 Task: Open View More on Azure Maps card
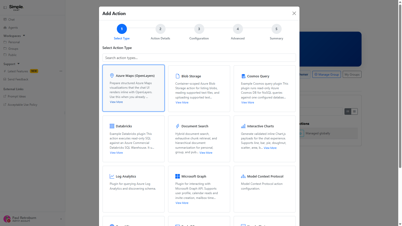point(116,102)
